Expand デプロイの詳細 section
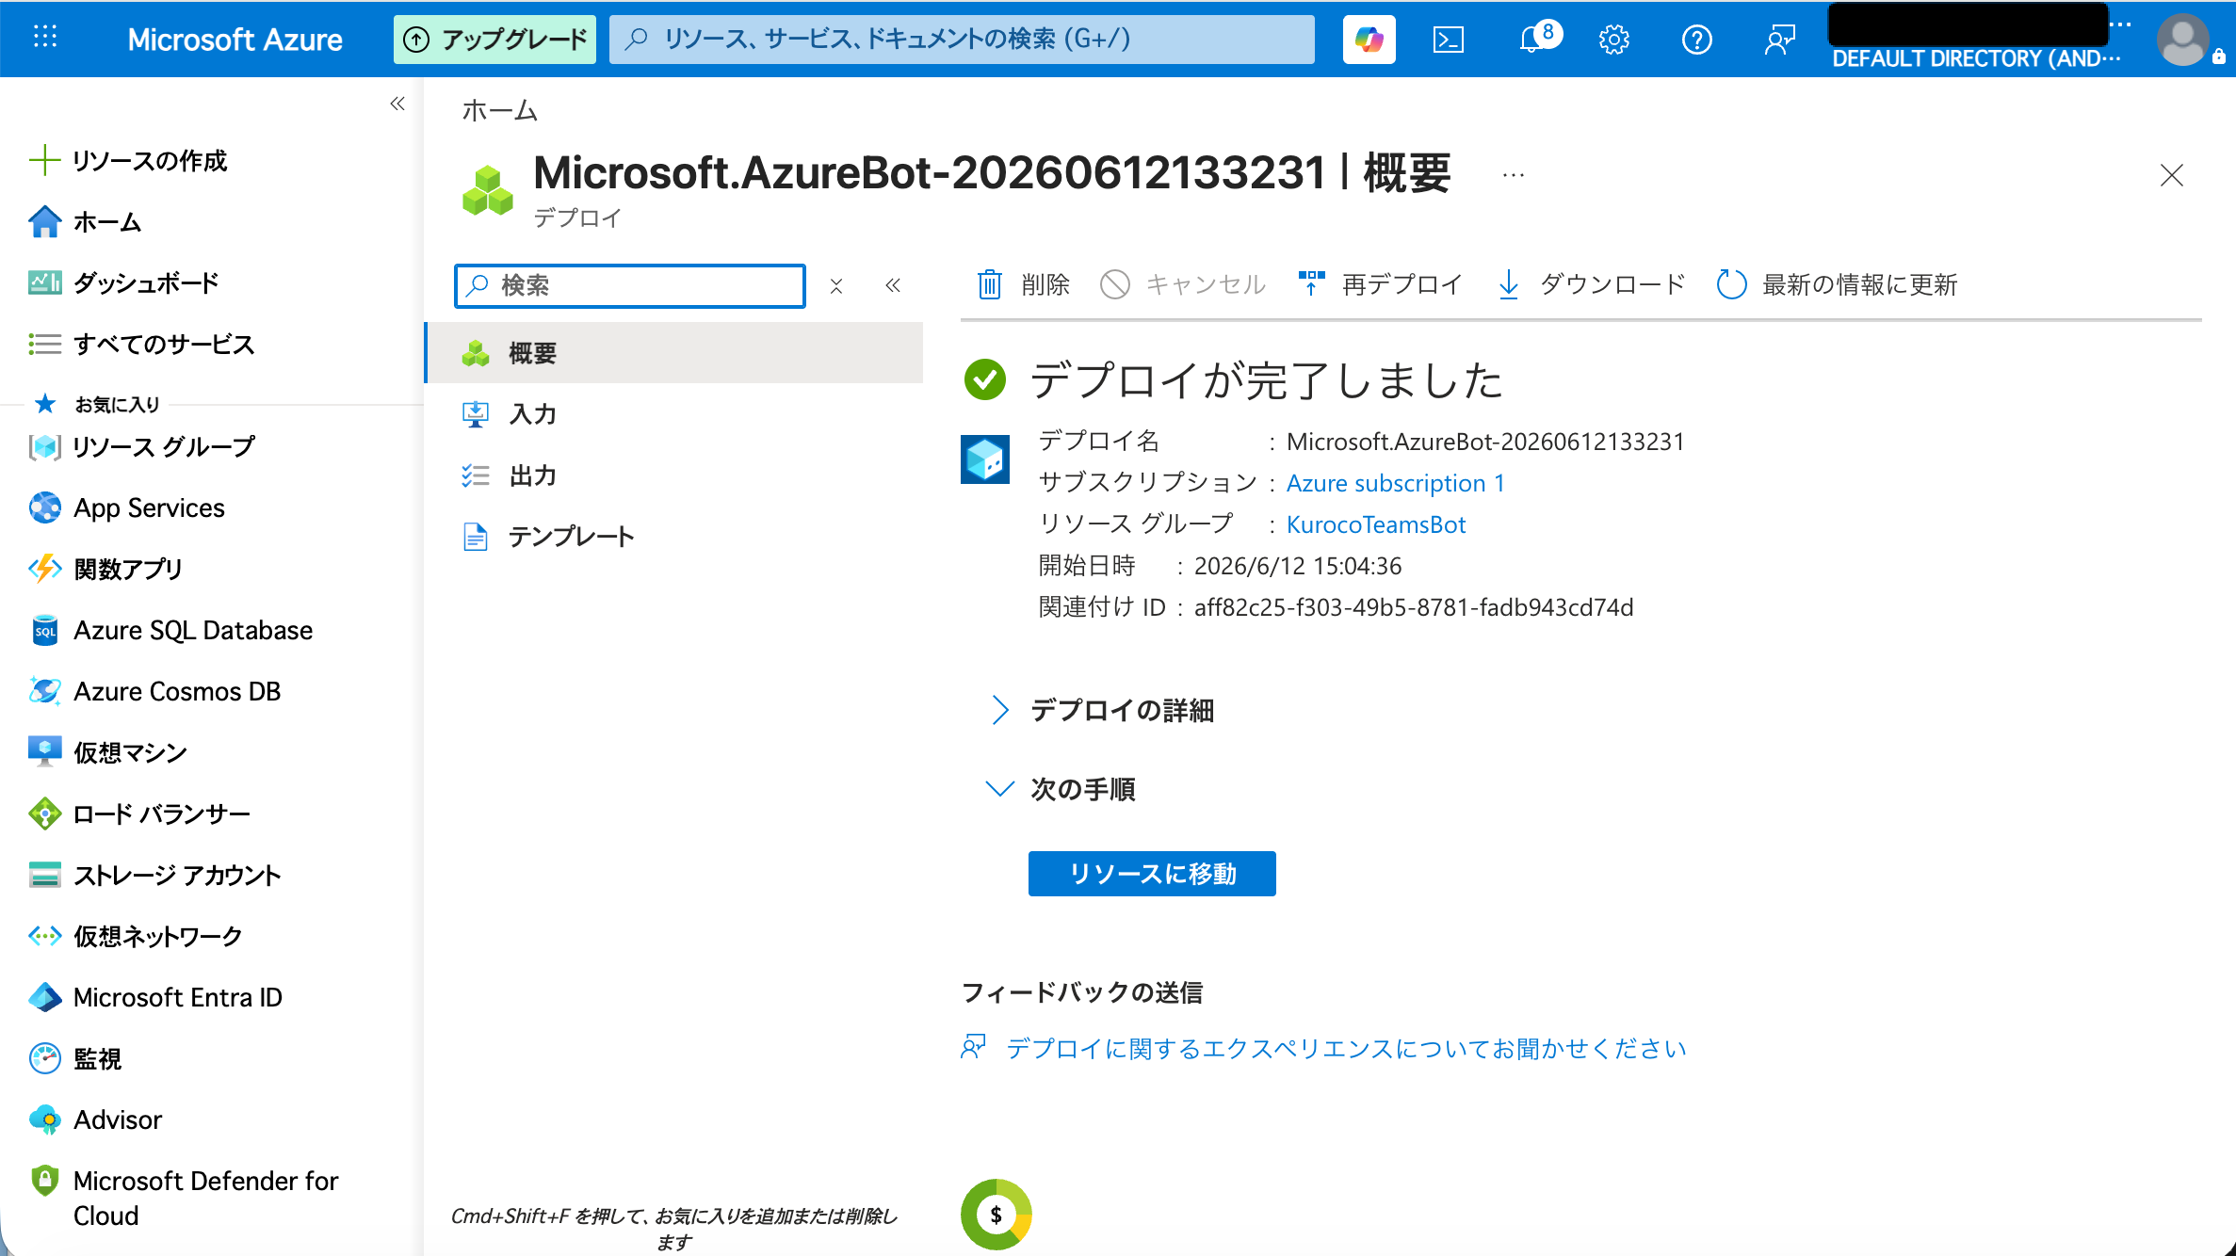The width and height of the screenshot is (2236, 1256). pyautogui.click(x=1102, y=710)
